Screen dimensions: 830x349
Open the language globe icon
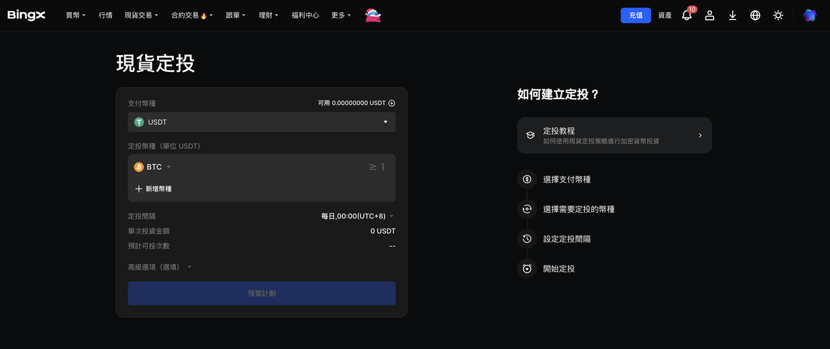pos(755,15)
